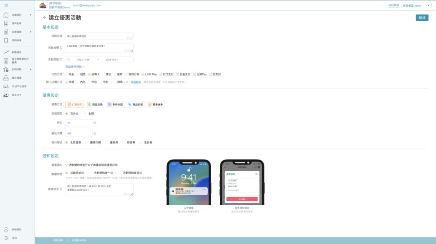Click the 即時收單 phone icon
Screen dimensions: 436x244
click(6, 40)
